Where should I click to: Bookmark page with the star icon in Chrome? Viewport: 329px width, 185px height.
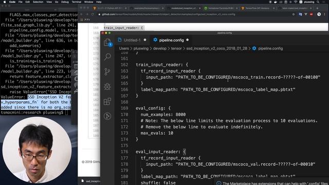(294, 14)
